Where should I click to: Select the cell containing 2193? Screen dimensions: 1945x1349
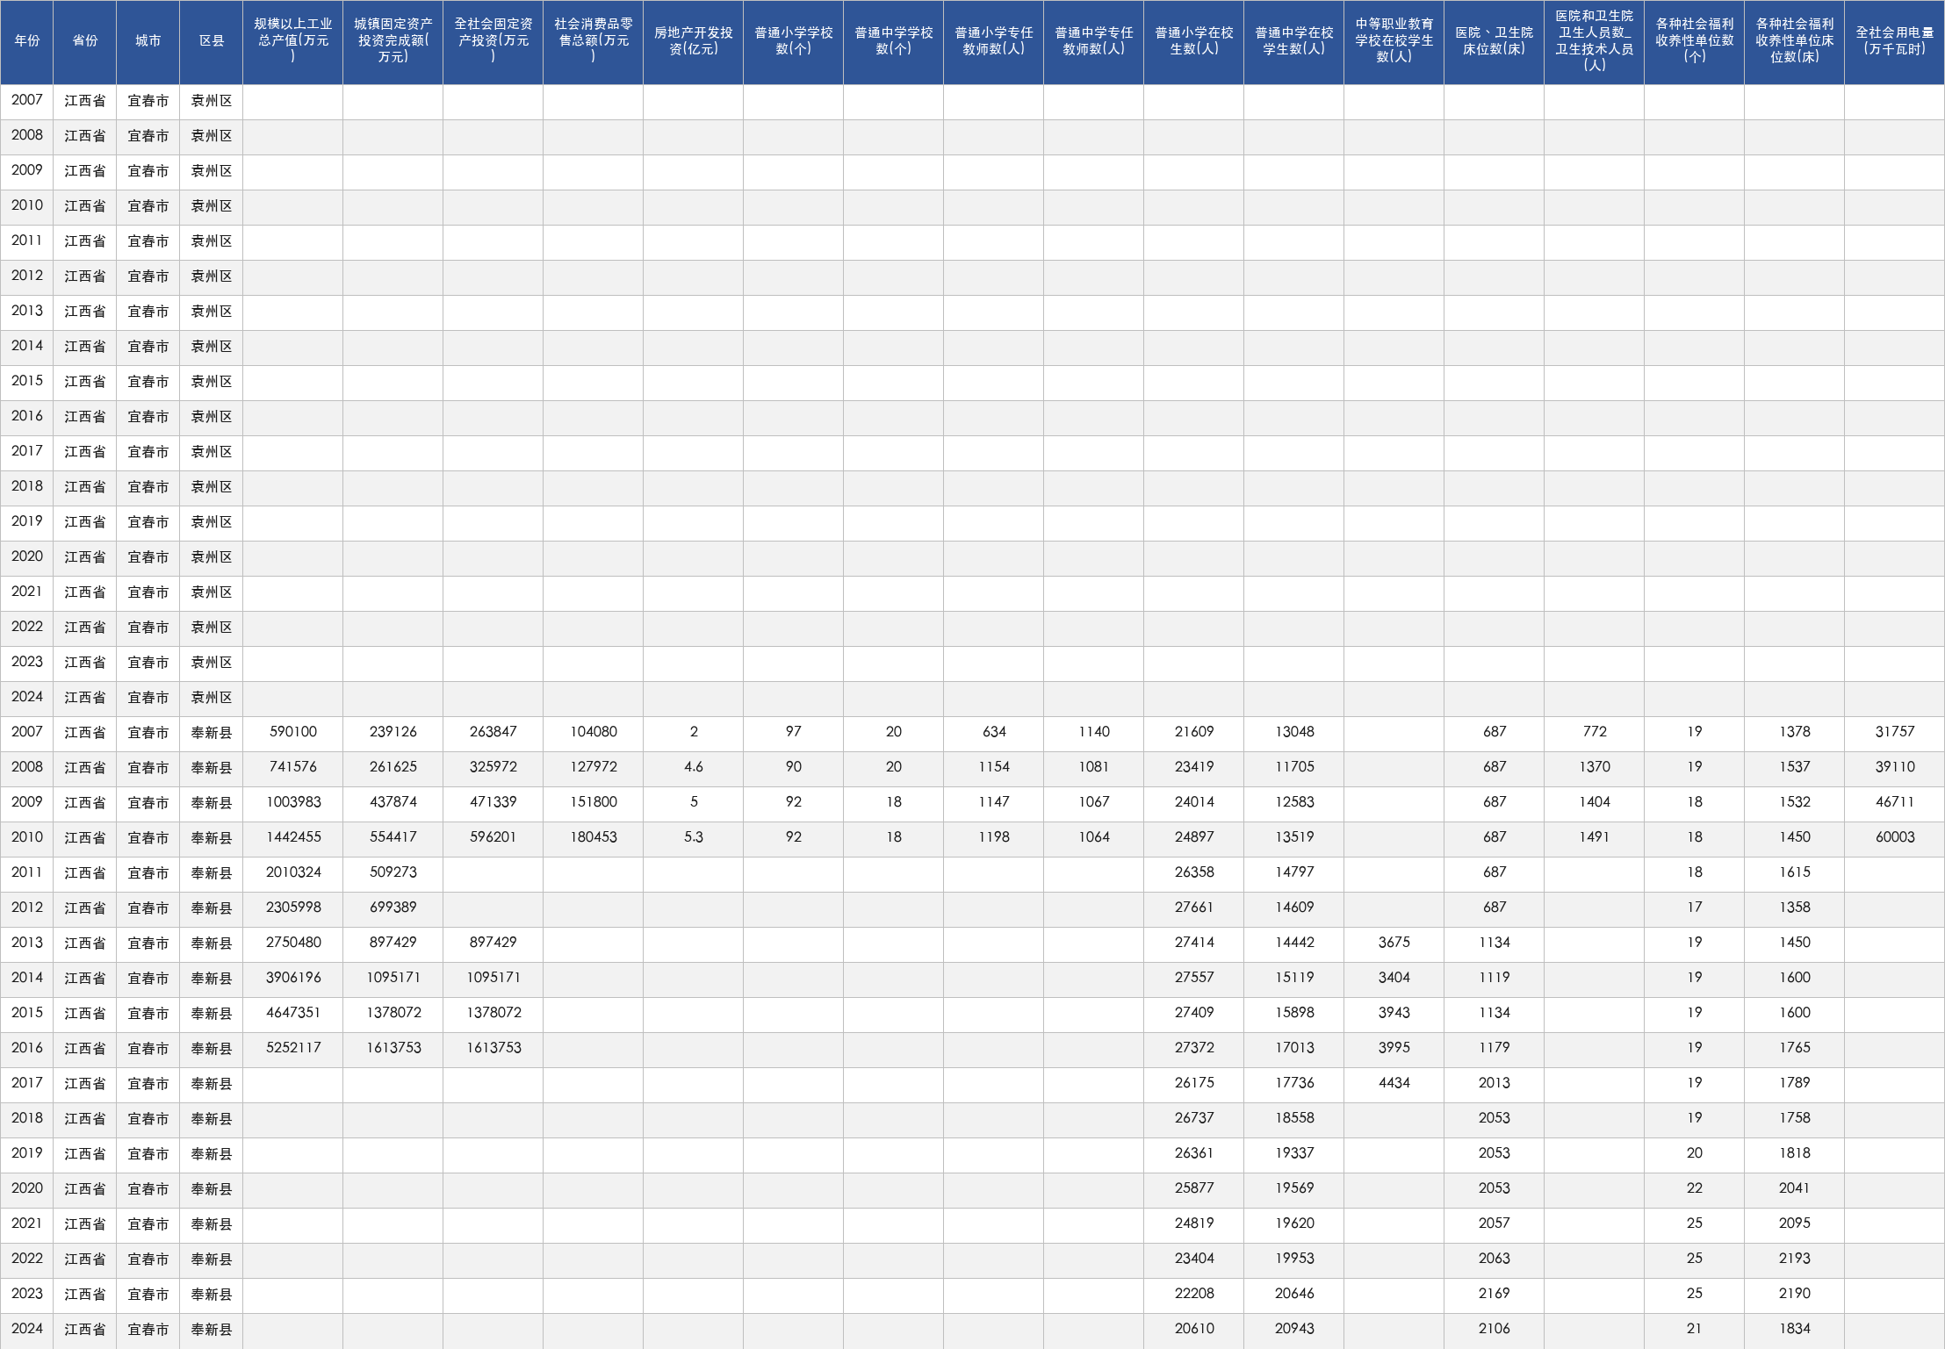click(1795, 1259)
